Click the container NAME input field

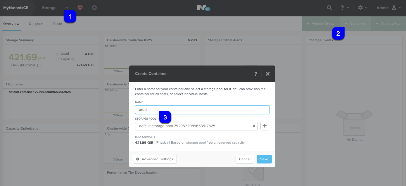(x=202, y=110)
